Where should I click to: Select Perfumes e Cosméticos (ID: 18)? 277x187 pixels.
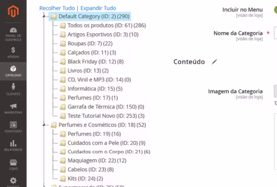(x=102, y=125)
